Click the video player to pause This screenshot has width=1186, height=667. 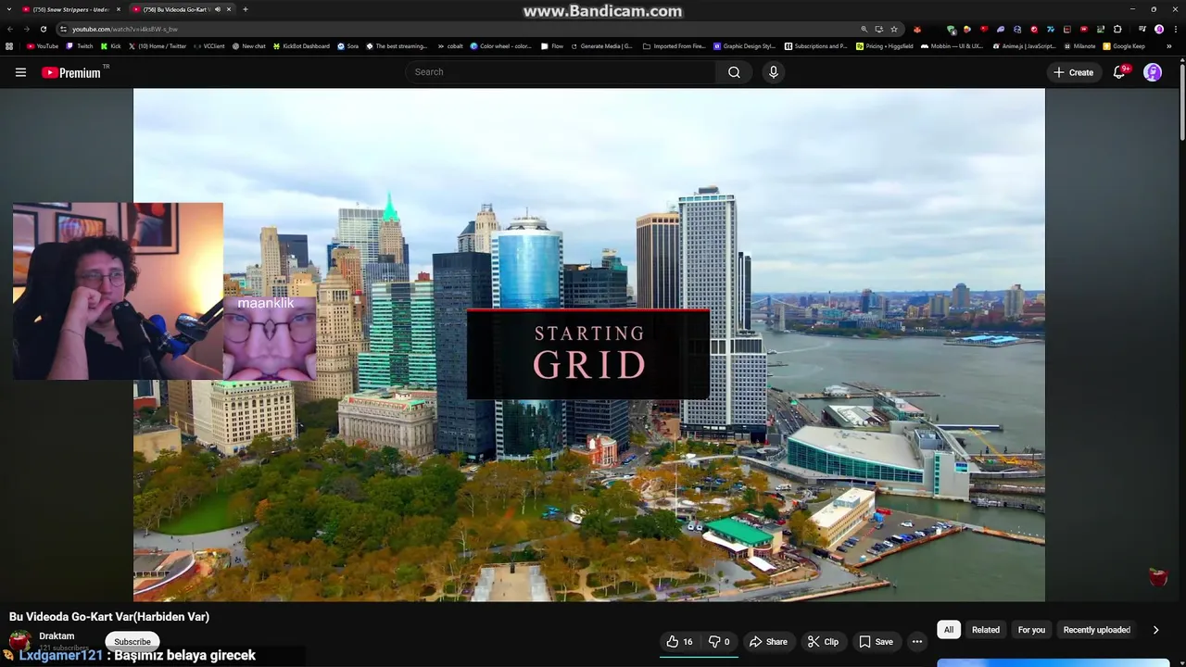tap(589, 345)
